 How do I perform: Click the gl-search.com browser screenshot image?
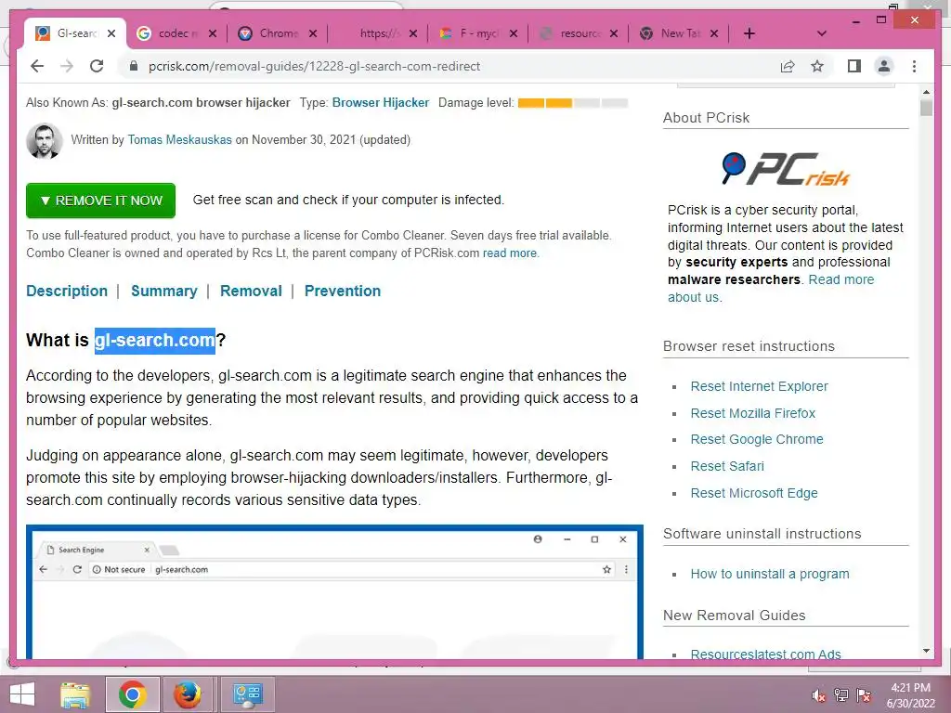[334, 591]
